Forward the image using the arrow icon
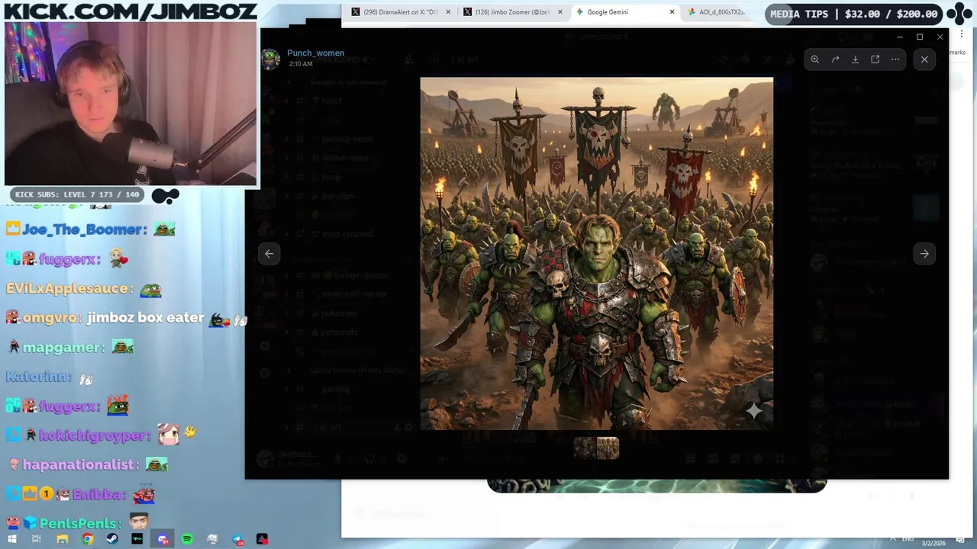977x549 pixels. point(835,59)
